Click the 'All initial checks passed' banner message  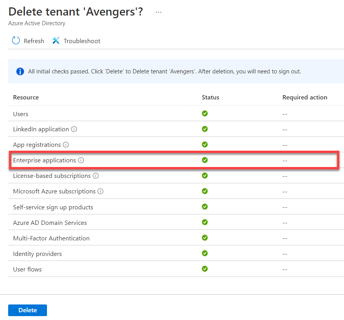coord(164,71)
